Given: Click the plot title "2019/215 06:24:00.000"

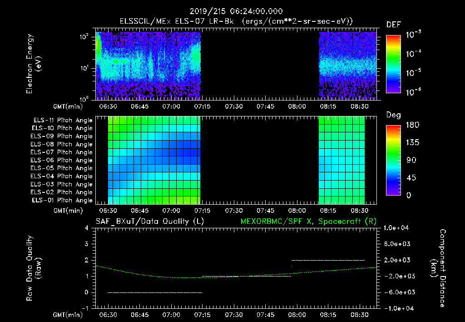Looking at the screenshot, I should pos(236,11).
